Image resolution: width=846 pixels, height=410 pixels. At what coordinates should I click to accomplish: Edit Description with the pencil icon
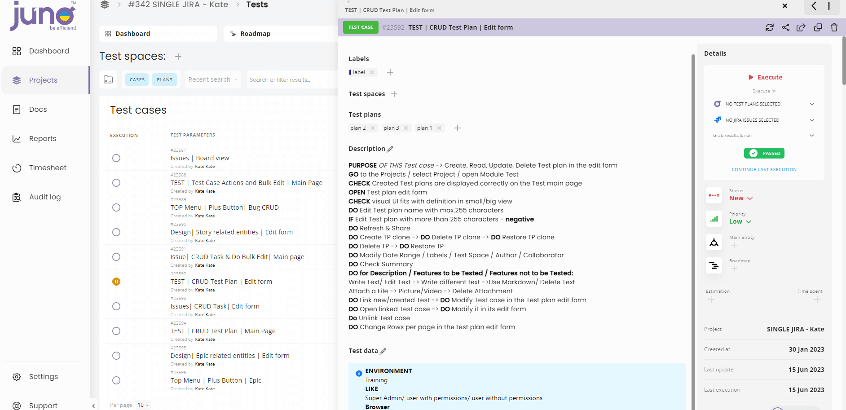pos(390,149)
